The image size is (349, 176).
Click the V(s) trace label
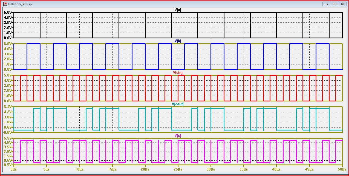tap(178, 136)
